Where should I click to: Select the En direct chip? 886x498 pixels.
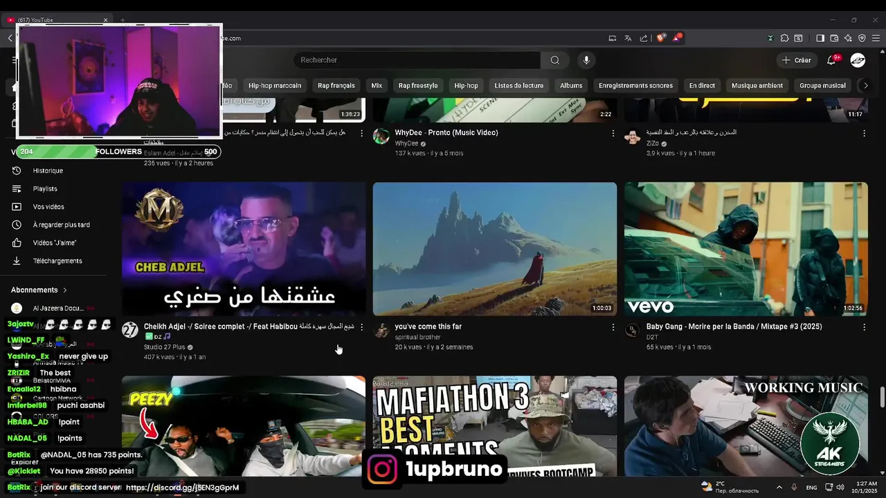(702, 86)
